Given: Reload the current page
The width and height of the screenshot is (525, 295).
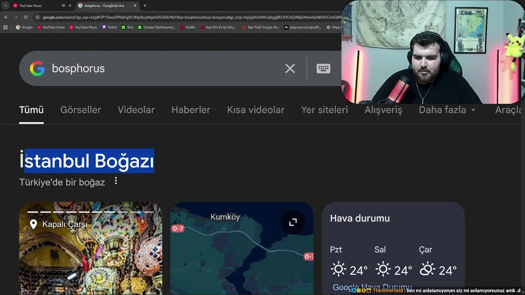Looking at the screenshot, I should [x=25, y=17].
